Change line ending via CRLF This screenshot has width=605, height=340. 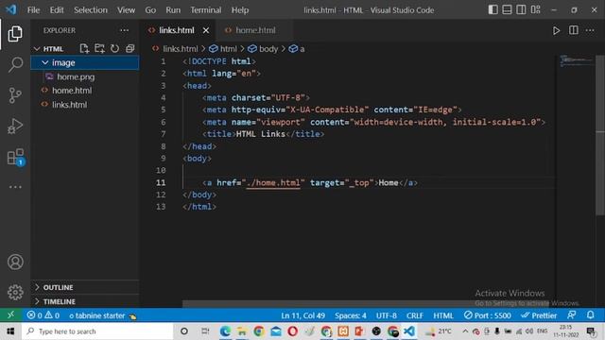(x=415, y=315)
